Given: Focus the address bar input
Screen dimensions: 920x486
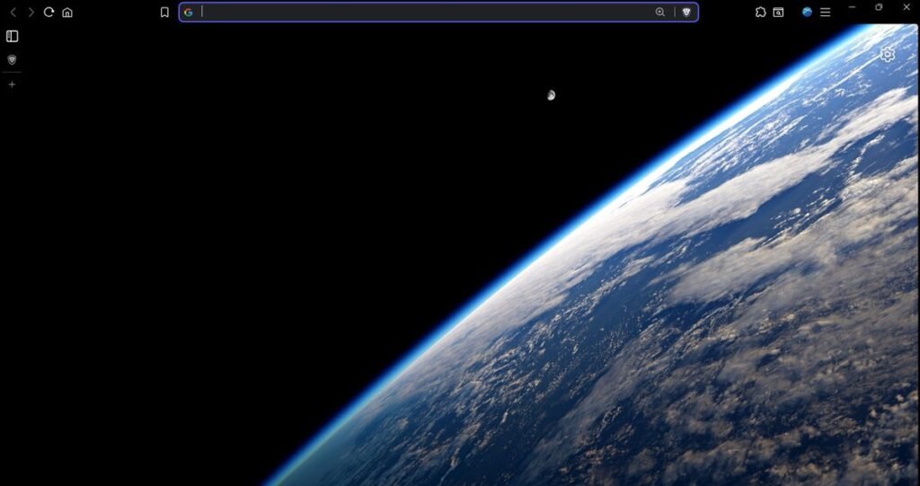Looking at the screenshot, I should 422,13.
